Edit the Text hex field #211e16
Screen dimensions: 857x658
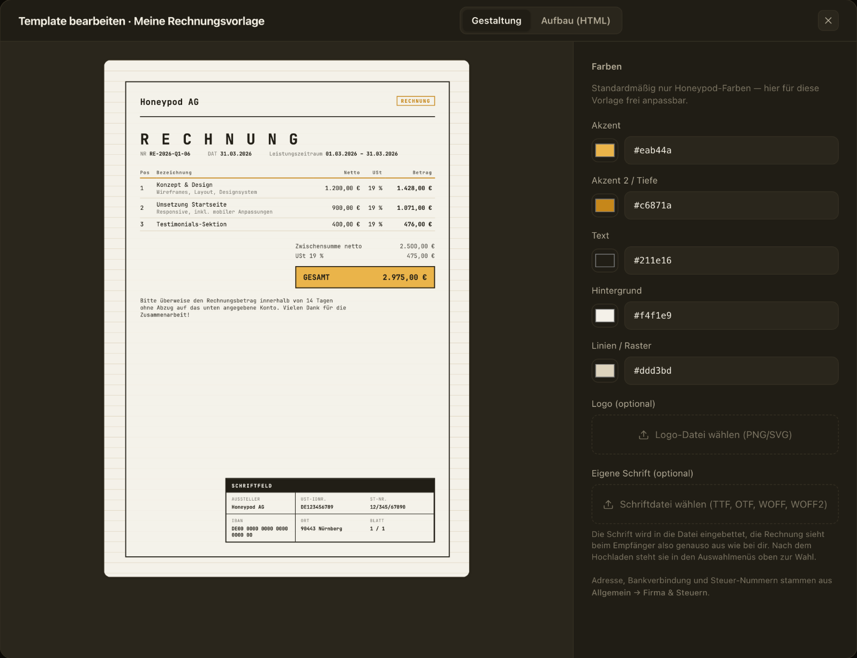tap(731, 261)
